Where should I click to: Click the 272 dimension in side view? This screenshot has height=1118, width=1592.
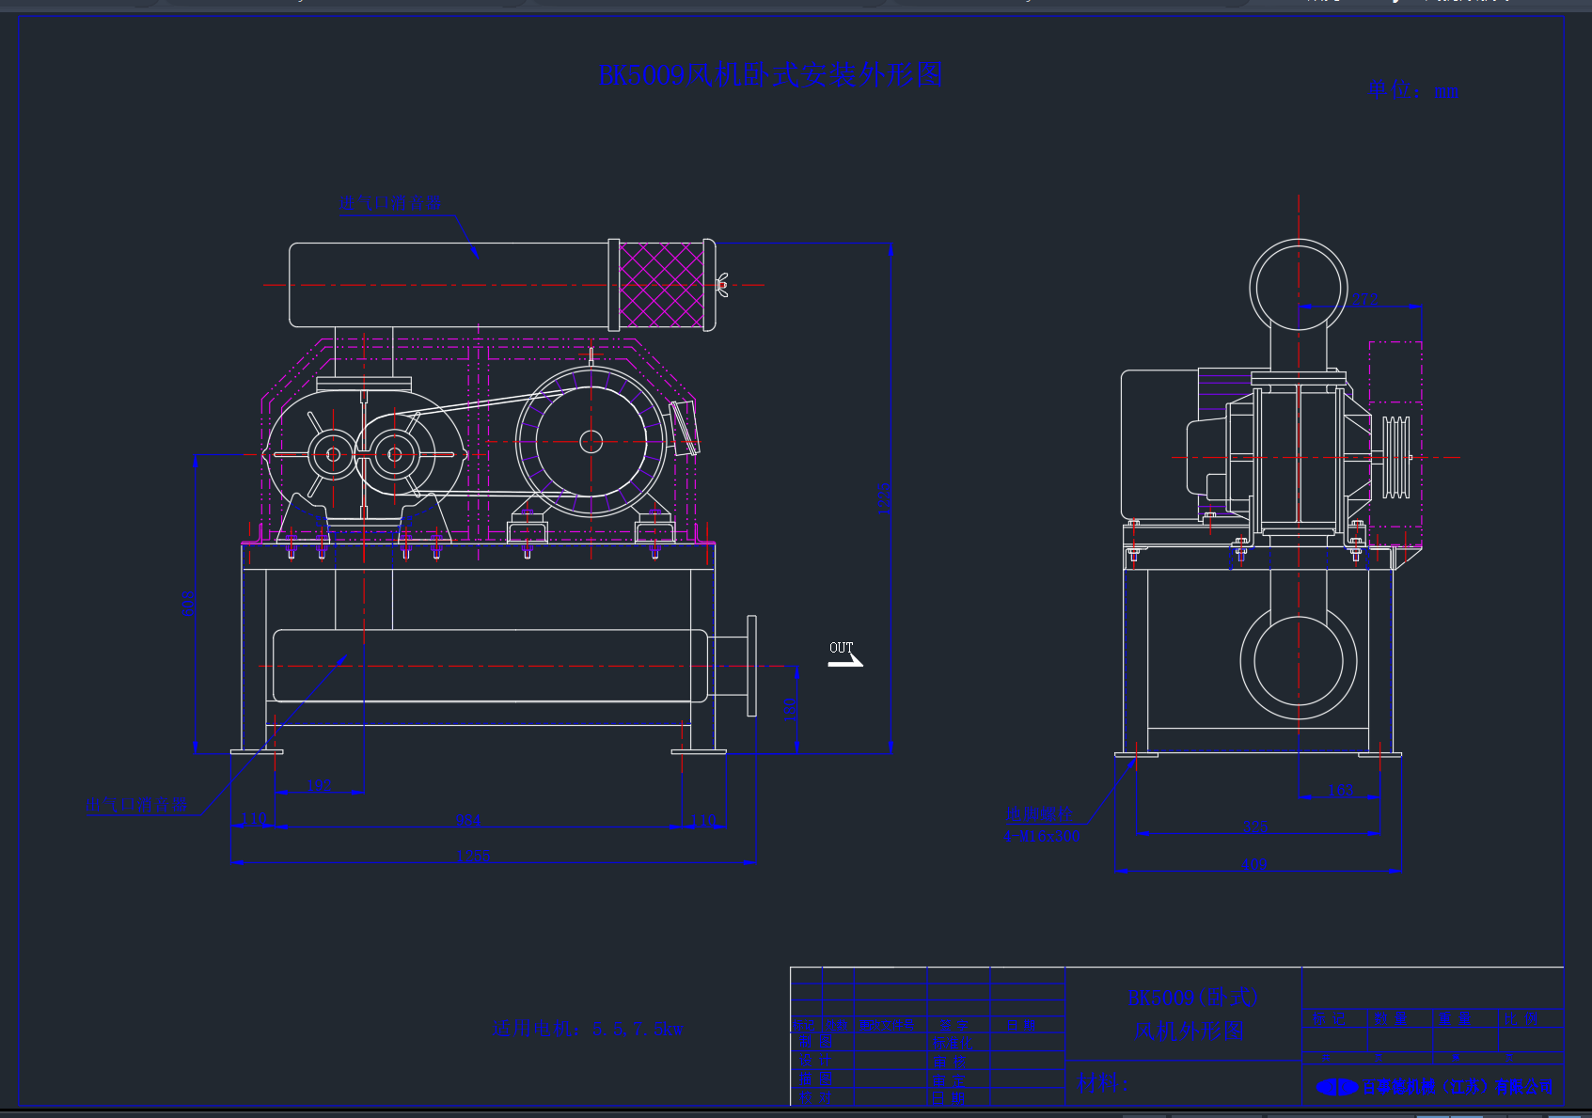click(x=1365, y=299)
